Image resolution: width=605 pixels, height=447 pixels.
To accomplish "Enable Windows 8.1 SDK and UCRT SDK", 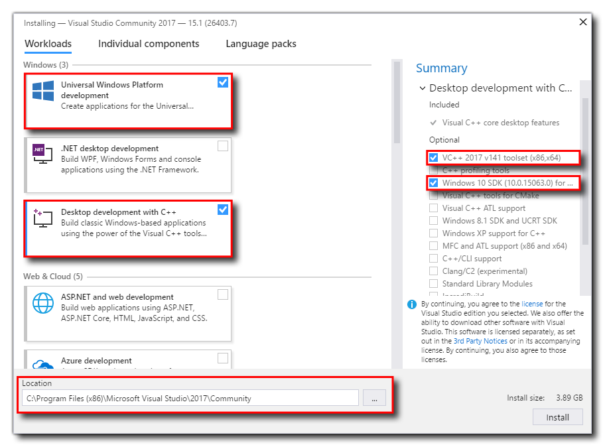I will click(433, 221).
